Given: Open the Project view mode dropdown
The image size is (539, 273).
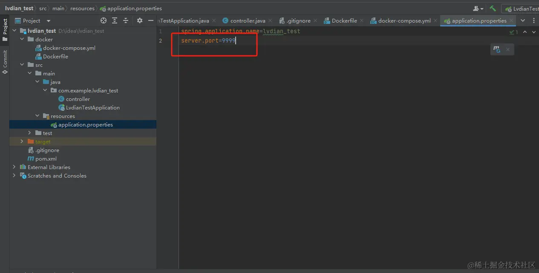Looking at the screenshot, I should pos(48,20).
